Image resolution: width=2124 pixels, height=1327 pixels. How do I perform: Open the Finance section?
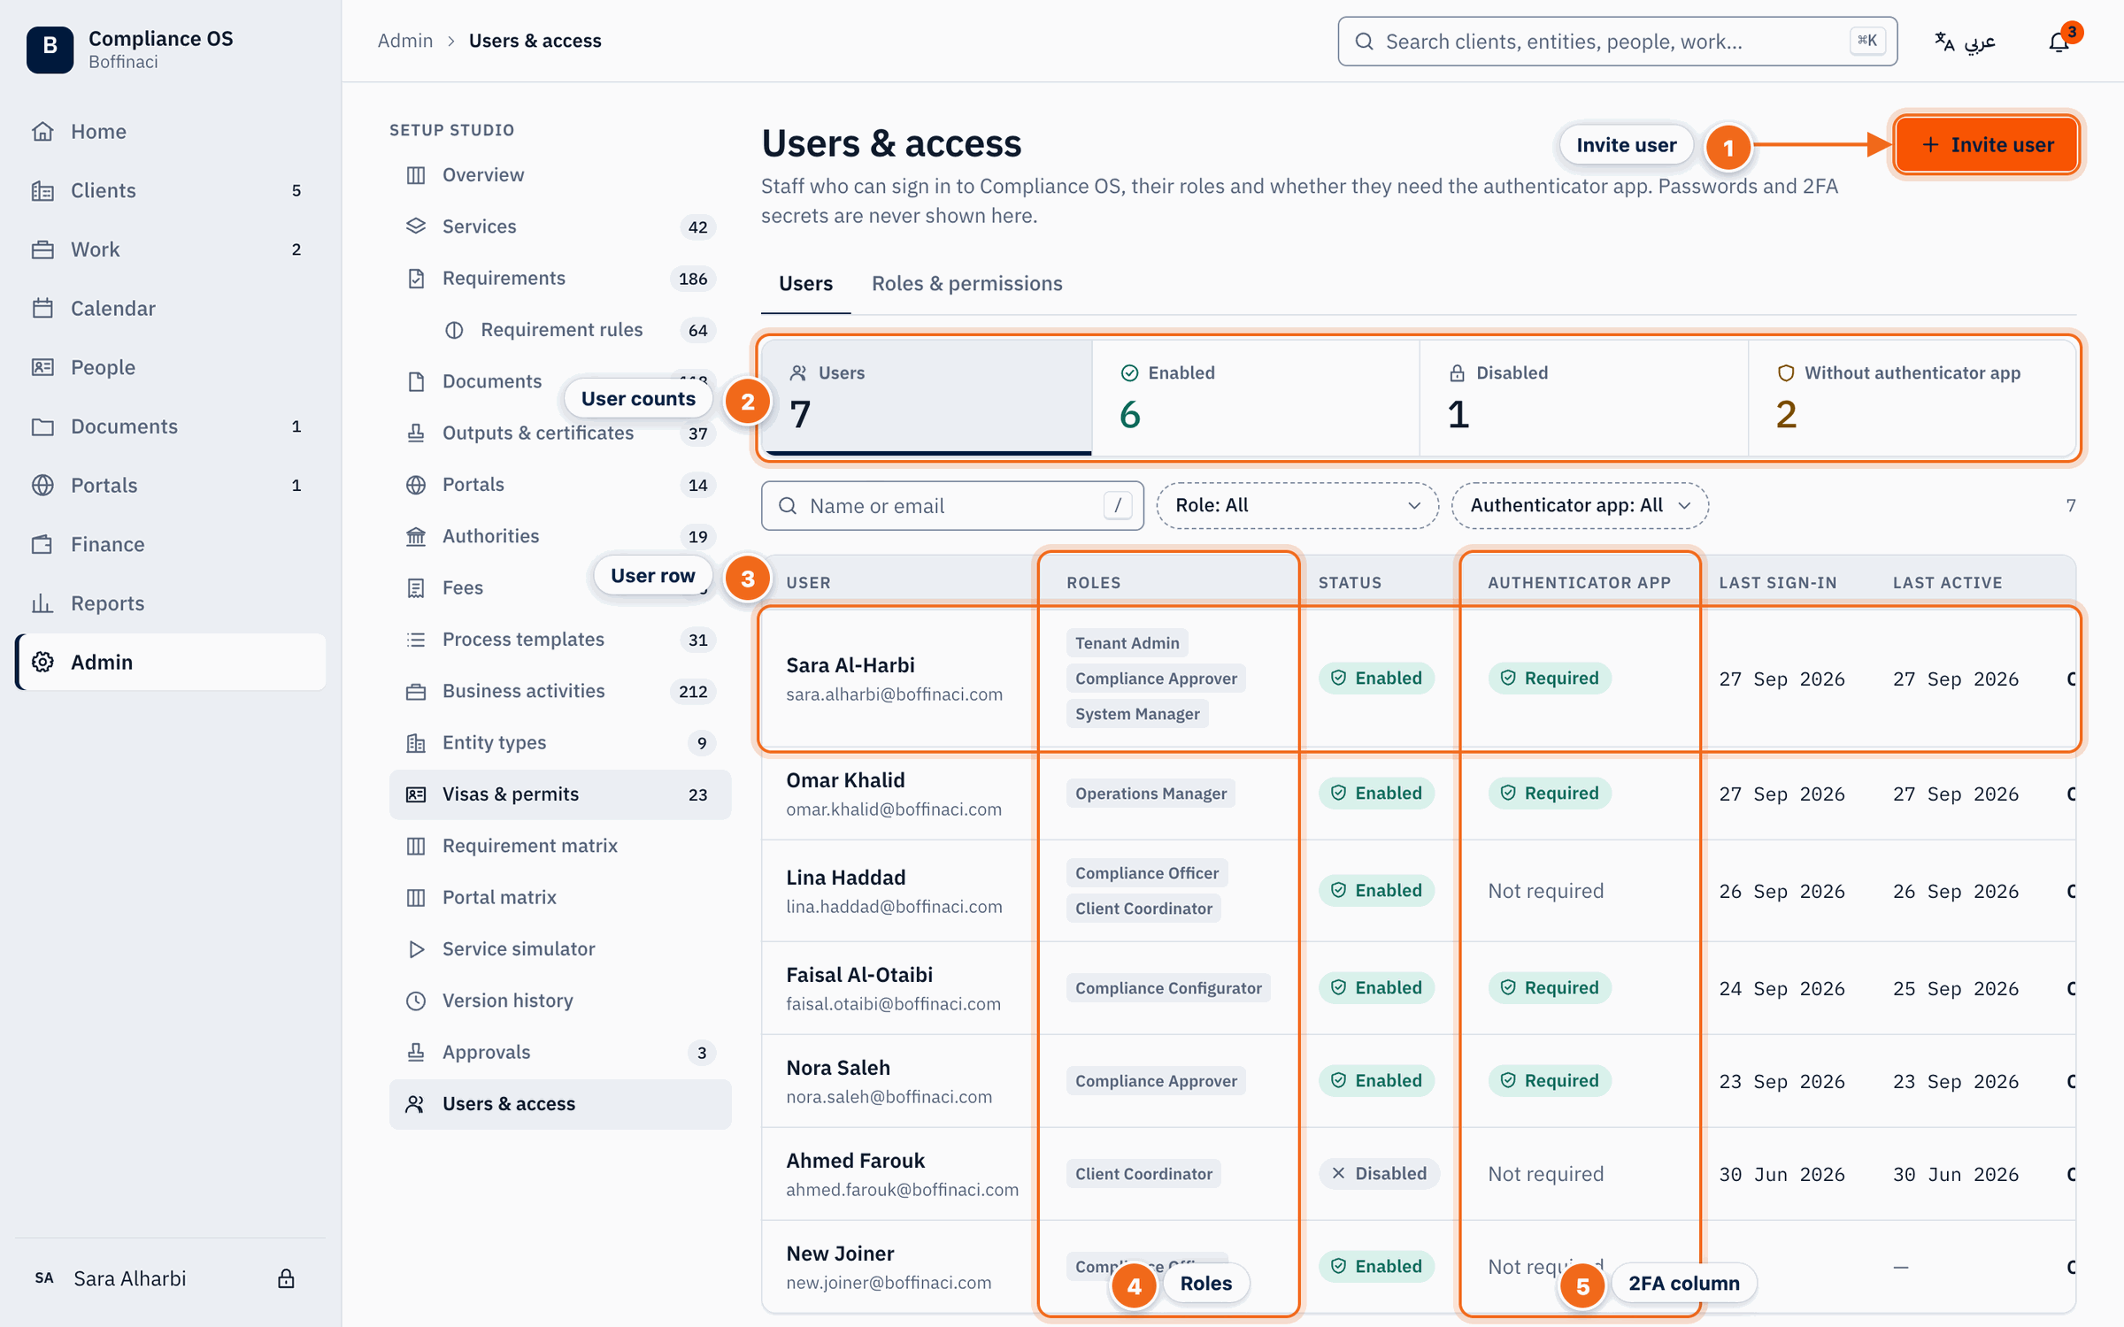click(x=171, y=544)
